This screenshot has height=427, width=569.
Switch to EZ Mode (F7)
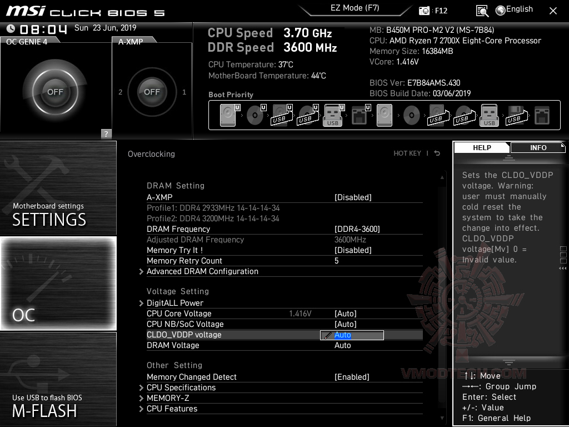pyautogui.click(x=355, y=8)
